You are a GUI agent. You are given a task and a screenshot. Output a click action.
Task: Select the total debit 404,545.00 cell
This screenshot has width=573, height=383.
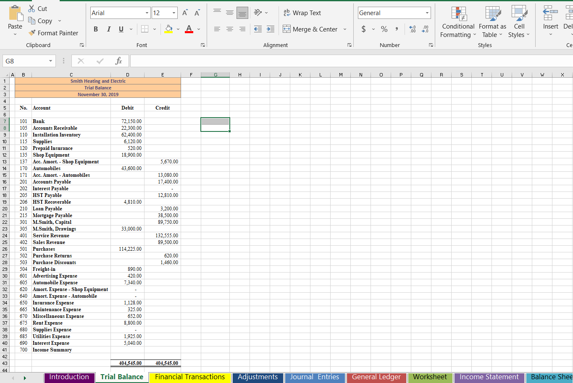coord(127,363)
